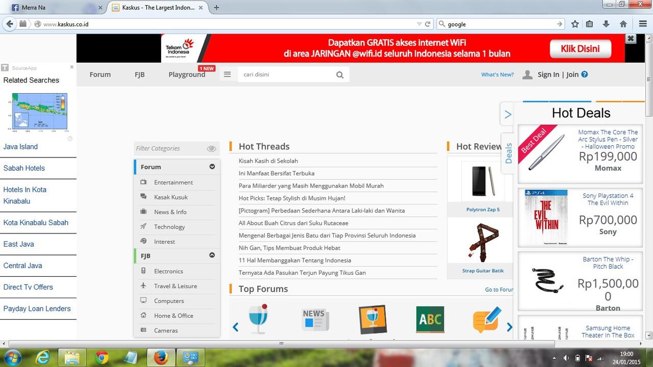This screenshot has height=367, width=653.
Task: Reload the page with refresh icon
Action: [x=428, y=24]
